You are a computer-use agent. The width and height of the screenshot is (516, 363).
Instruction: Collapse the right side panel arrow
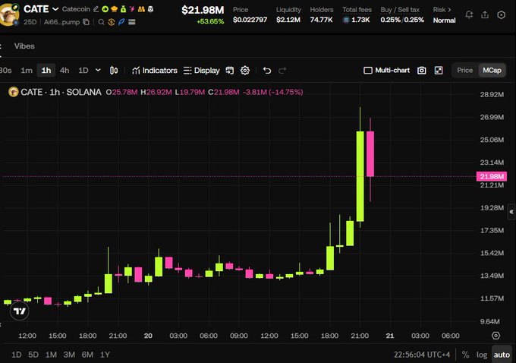pos(511,212)
